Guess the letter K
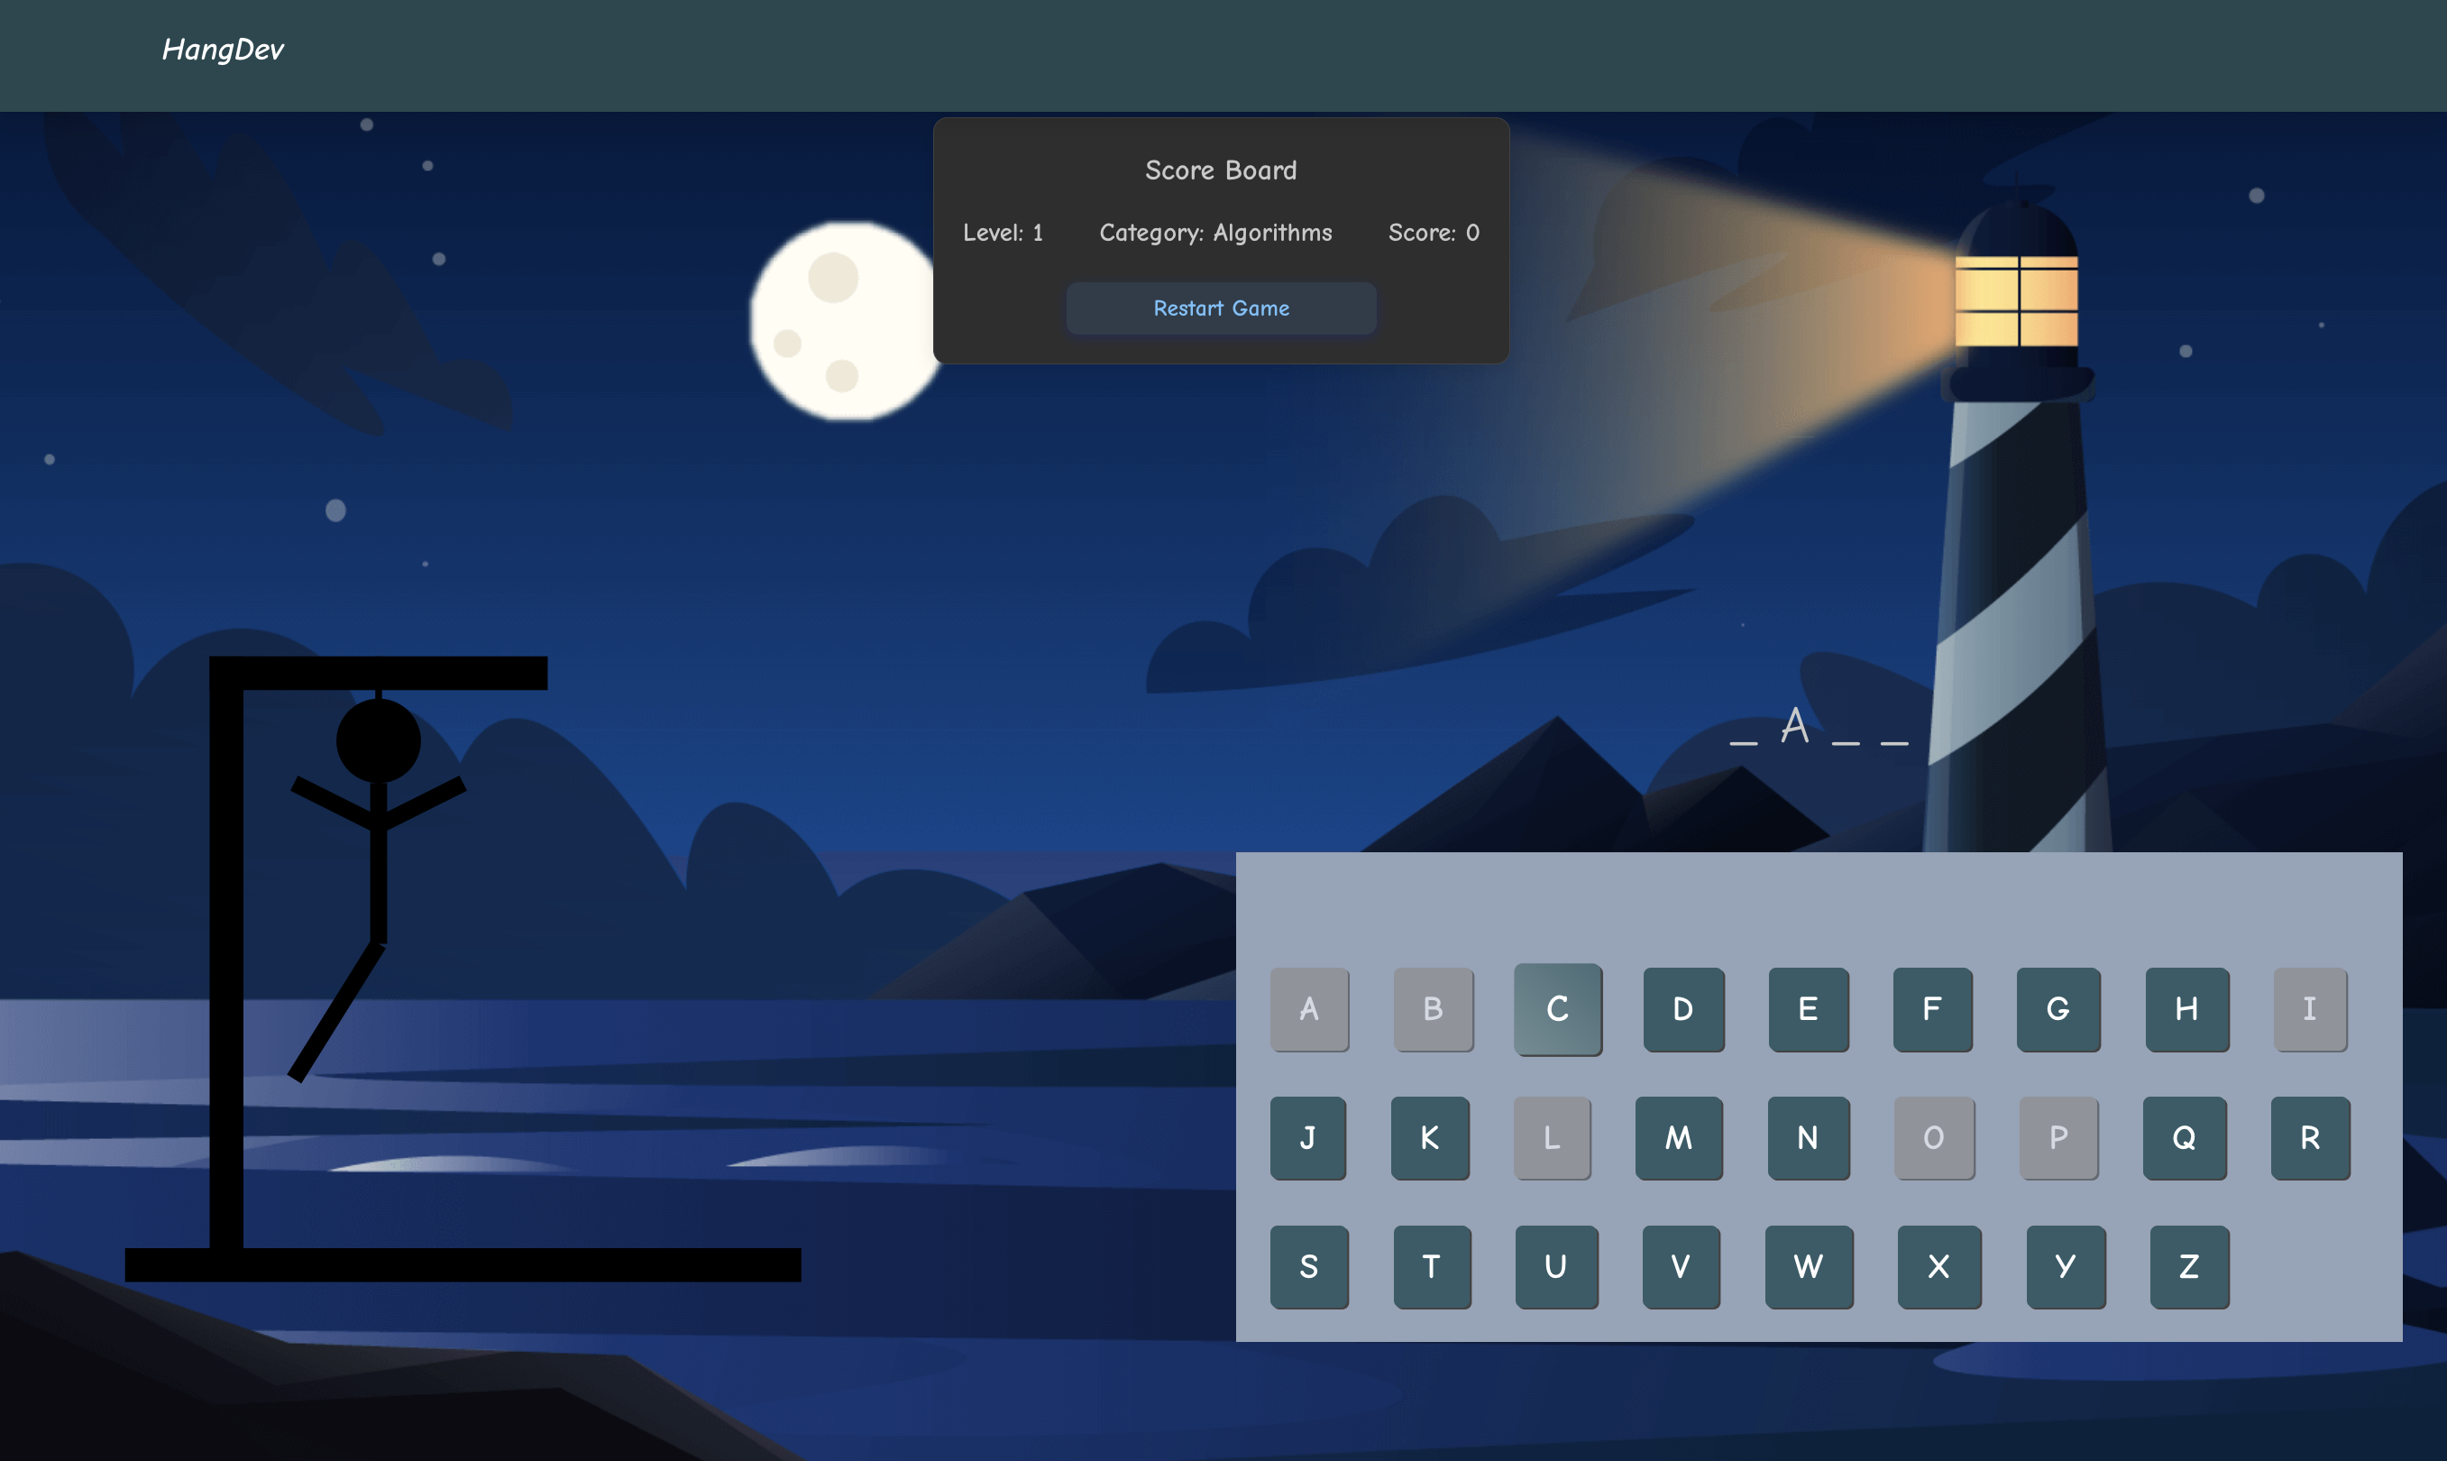Screen dimensions: 2447x1461 pos(1430,1138)
